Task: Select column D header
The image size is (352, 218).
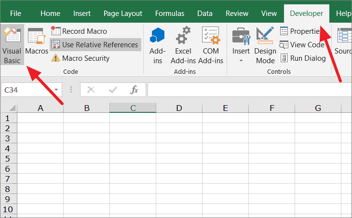Action: pyautogui.click(x=179, y=108)
